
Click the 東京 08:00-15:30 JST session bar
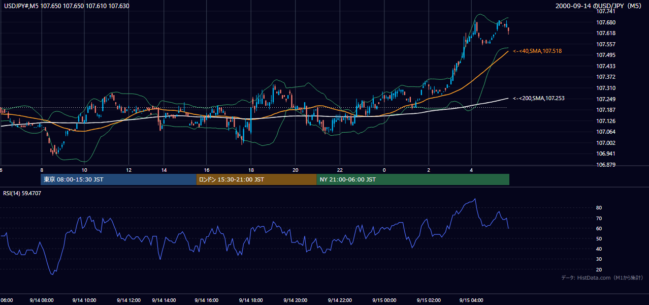click(x=118, y=179)
